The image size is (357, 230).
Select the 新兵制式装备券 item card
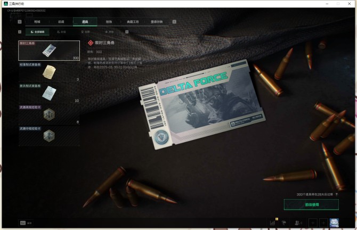click(x=49, y=93)
